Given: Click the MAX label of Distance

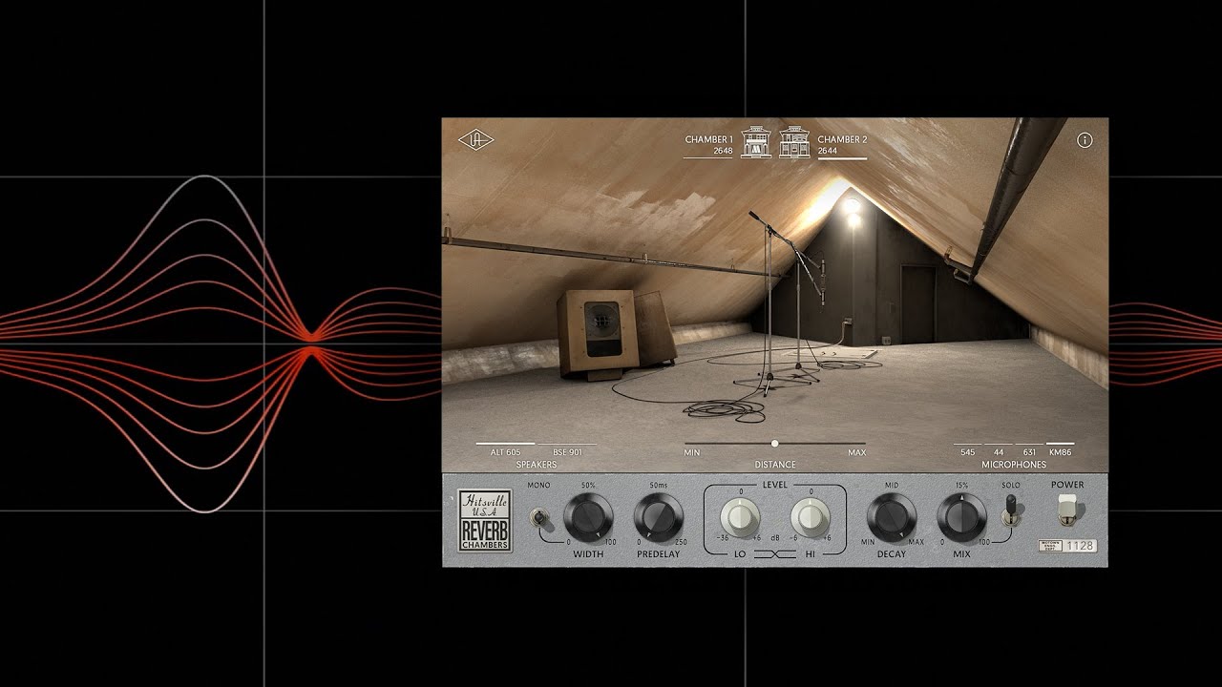Looking at the screenshot, I should pyautogui.click(x=856, y=452).
